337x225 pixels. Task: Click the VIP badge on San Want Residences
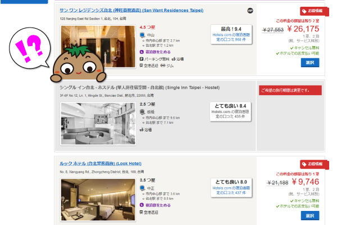(249, 11)
